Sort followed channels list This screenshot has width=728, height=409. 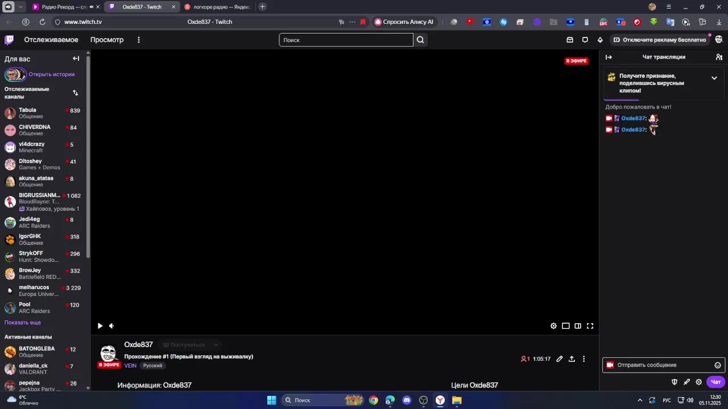[x=75, y=93]
